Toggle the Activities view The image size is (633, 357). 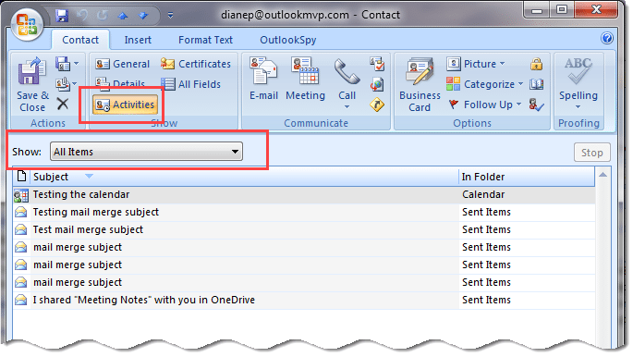[x=125, y=105]
